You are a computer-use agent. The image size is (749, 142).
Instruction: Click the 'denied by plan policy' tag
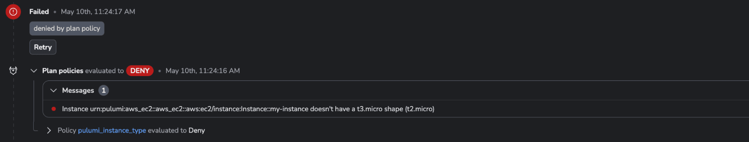click(x=67, y=28)
